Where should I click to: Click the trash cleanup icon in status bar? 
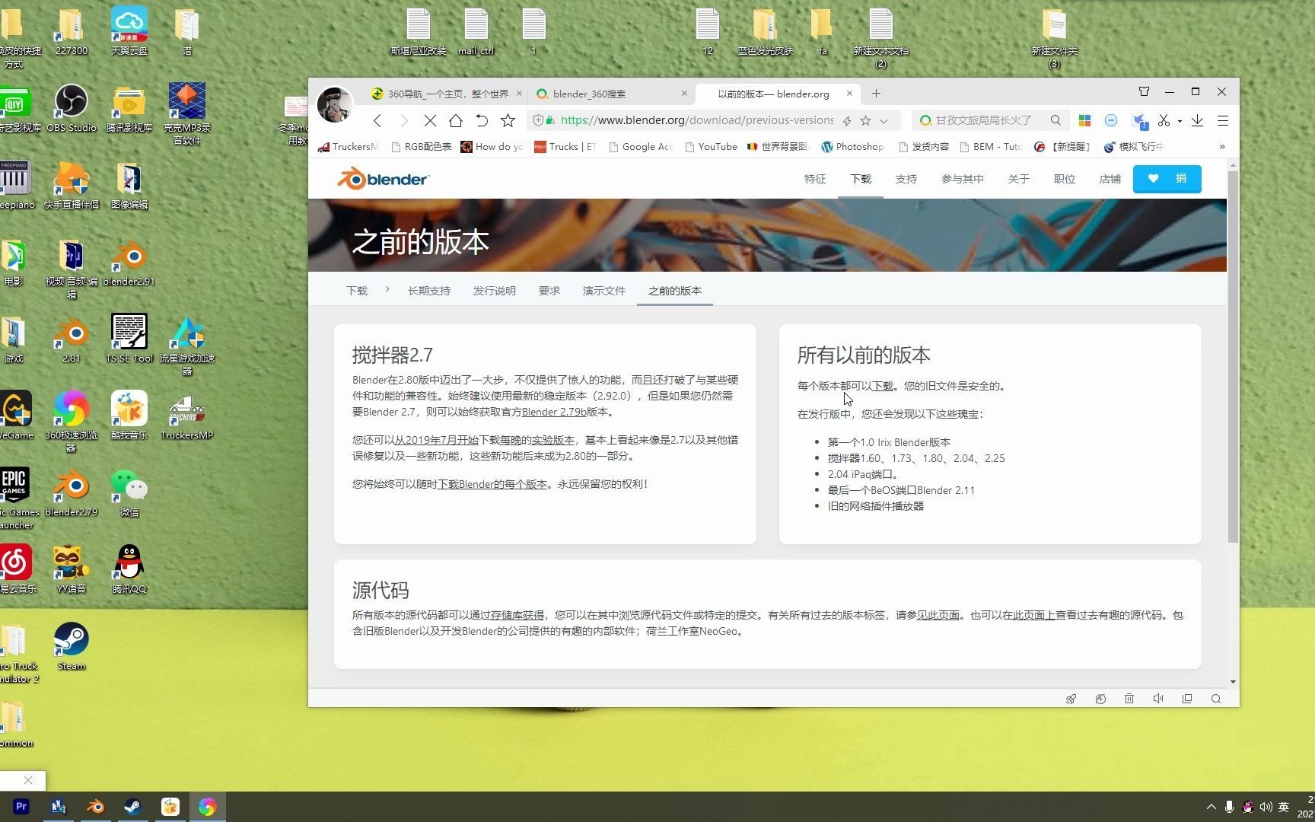pyautogui.click(x=1129, y=699)
